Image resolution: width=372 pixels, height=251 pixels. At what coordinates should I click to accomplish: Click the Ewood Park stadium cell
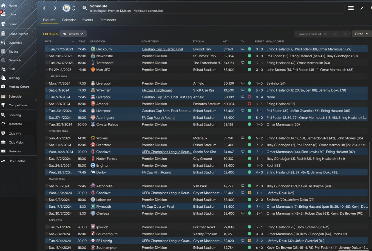pyautogui.click(x=202, y=49)
